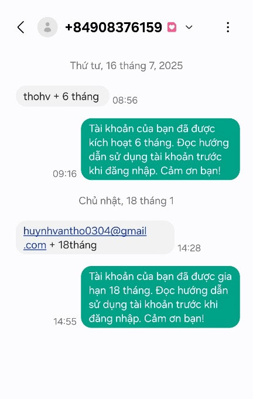This screenshot has width=253, height=399.
Task: Expand the contact details chevron
Action: (x=189, y=27)
